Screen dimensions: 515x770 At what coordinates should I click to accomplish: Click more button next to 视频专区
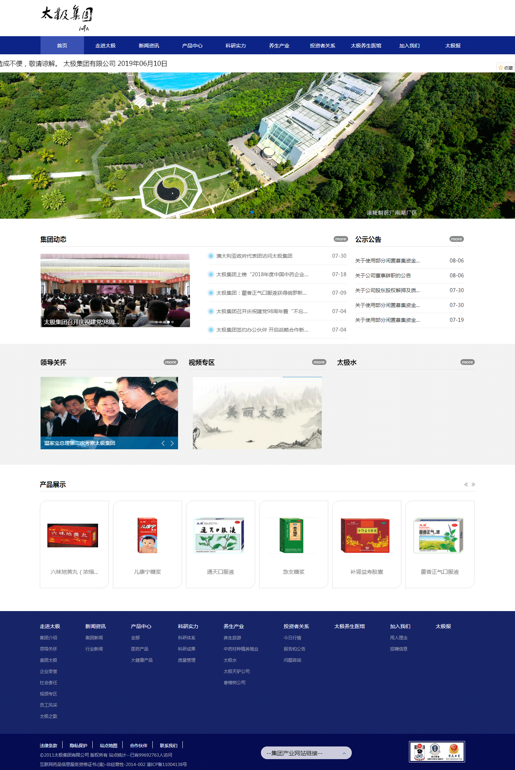coord(319,362)
